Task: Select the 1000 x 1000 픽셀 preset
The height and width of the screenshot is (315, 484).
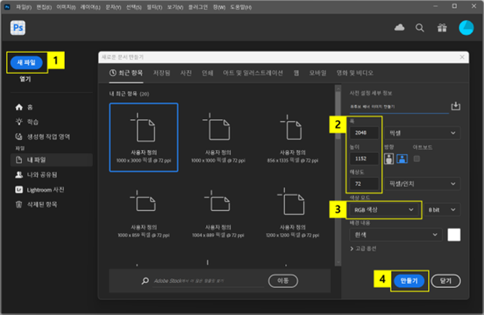Action: tap(218, 137)
